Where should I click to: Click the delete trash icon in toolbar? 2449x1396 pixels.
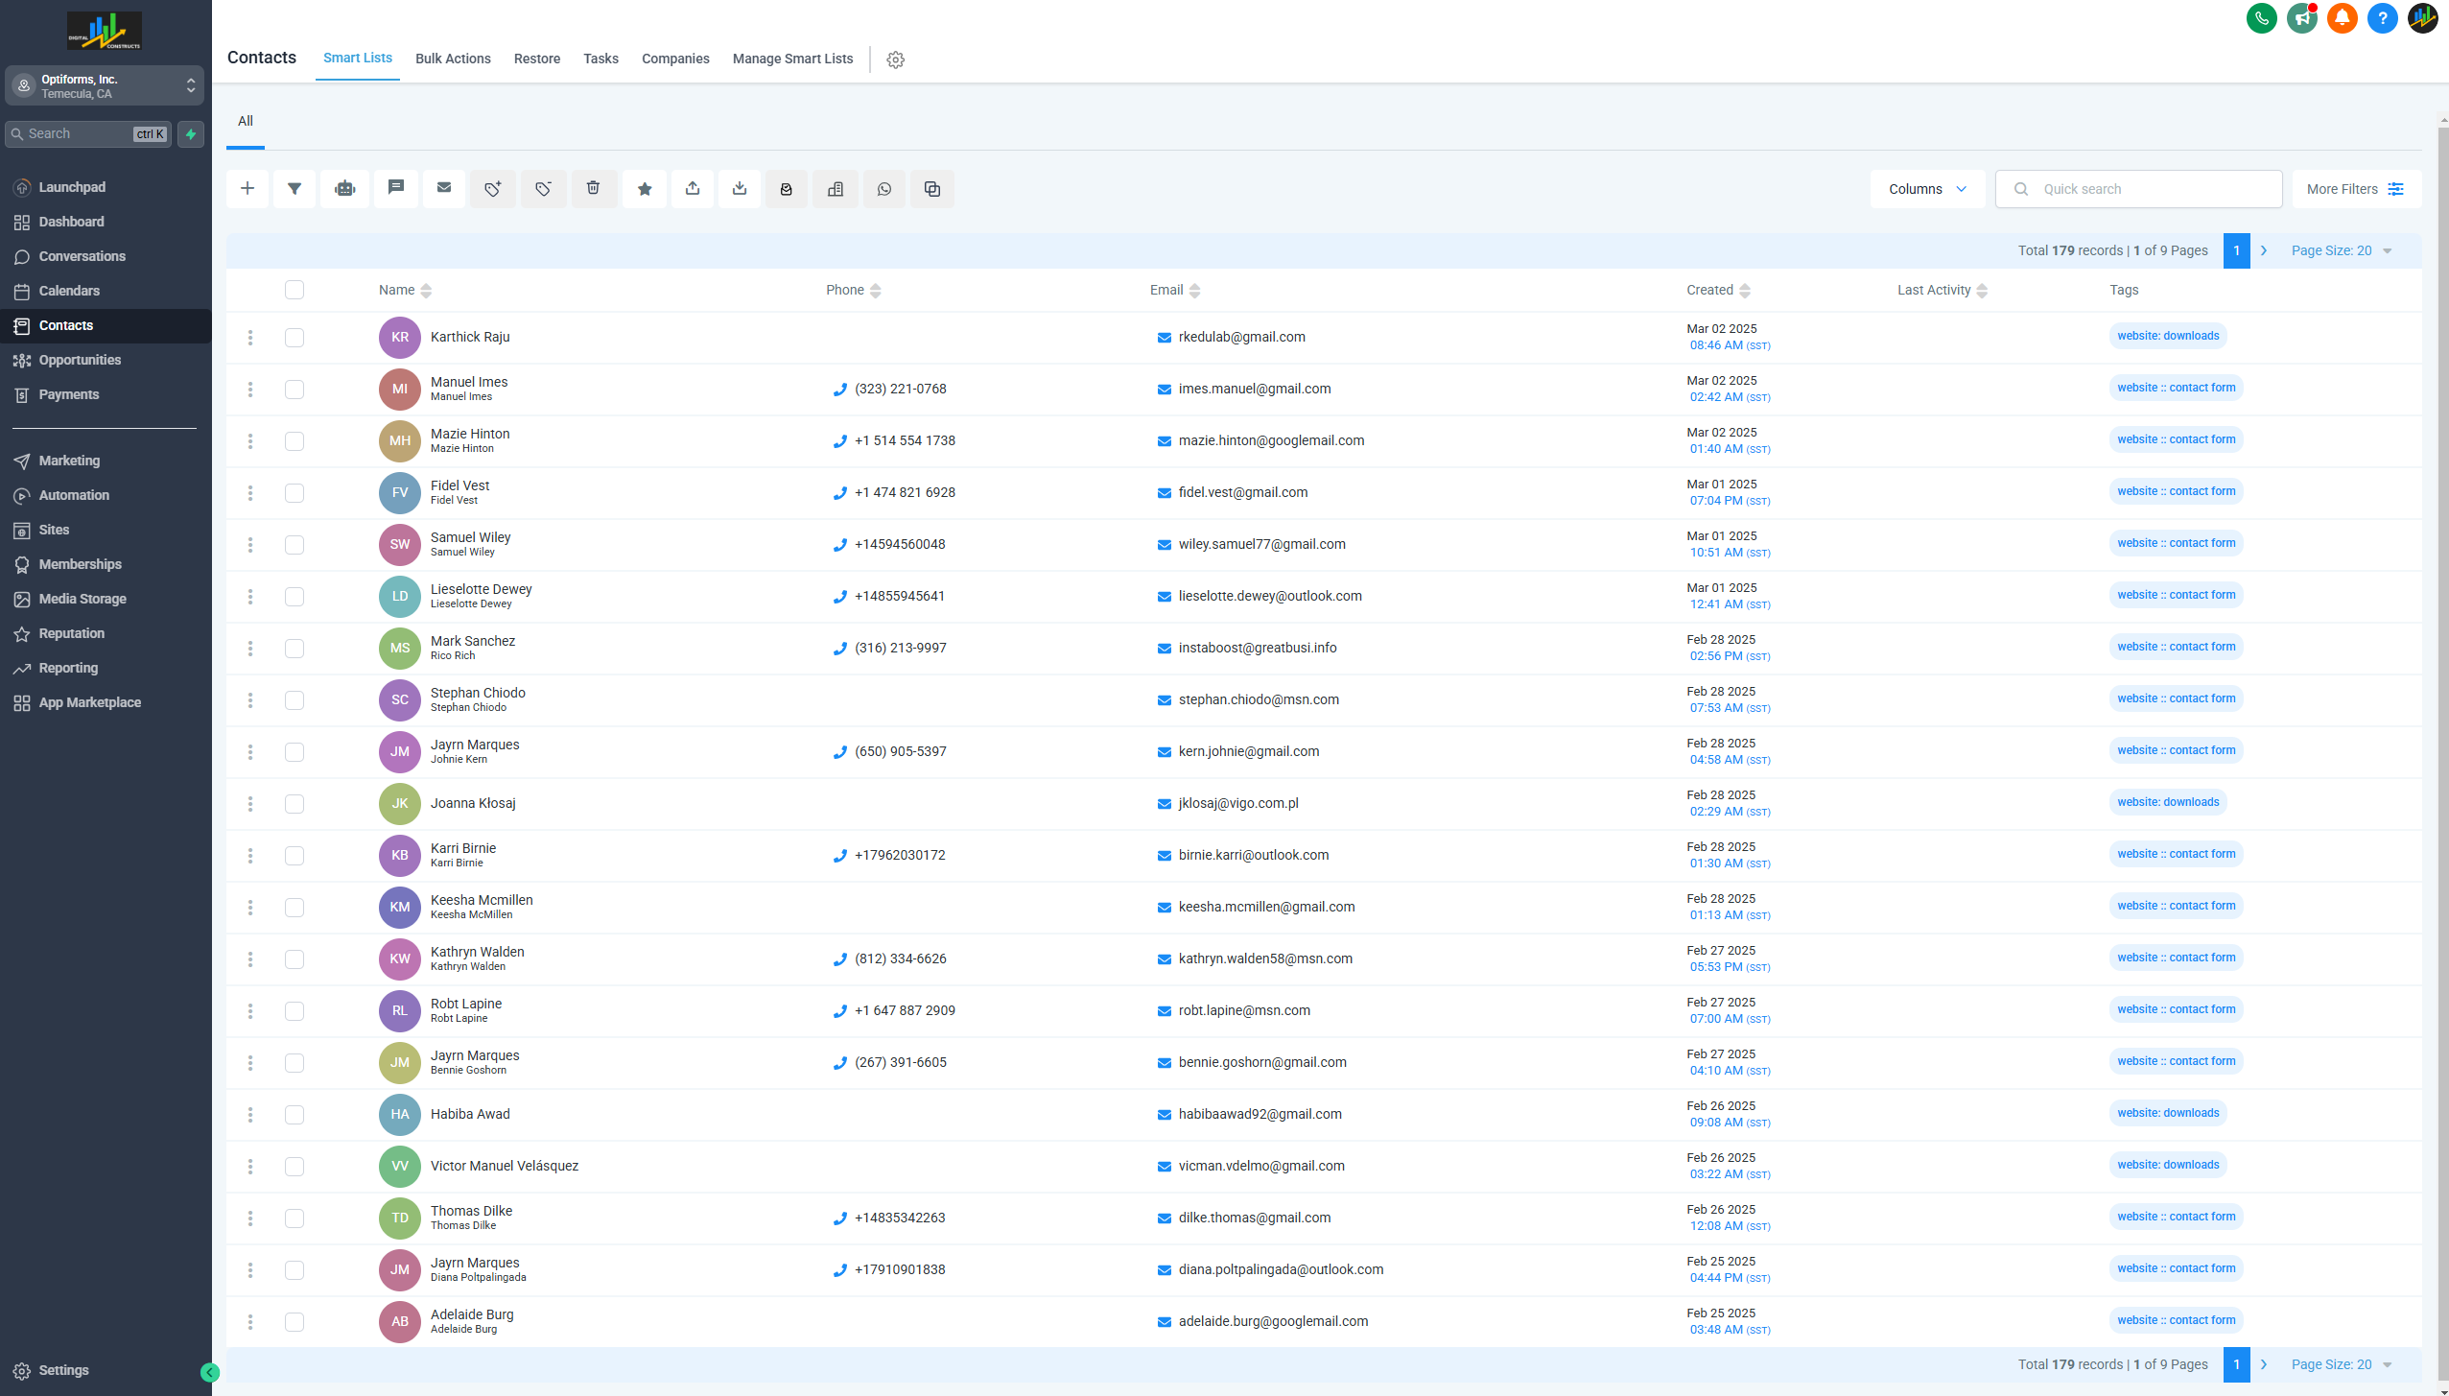point(594,189)
